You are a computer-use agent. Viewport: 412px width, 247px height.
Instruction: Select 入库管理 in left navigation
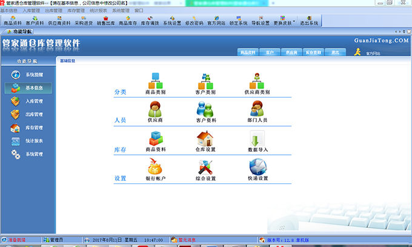28,101
